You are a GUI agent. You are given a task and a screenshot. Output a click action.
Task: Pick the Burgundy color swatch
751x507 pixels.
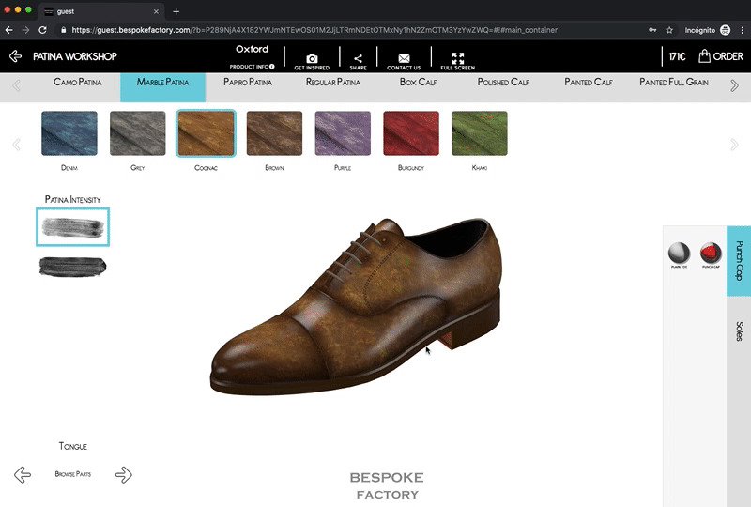click(410, 133)
